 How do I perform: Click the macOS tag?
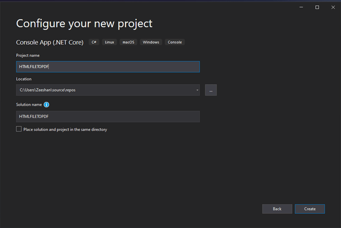[128, 42]
